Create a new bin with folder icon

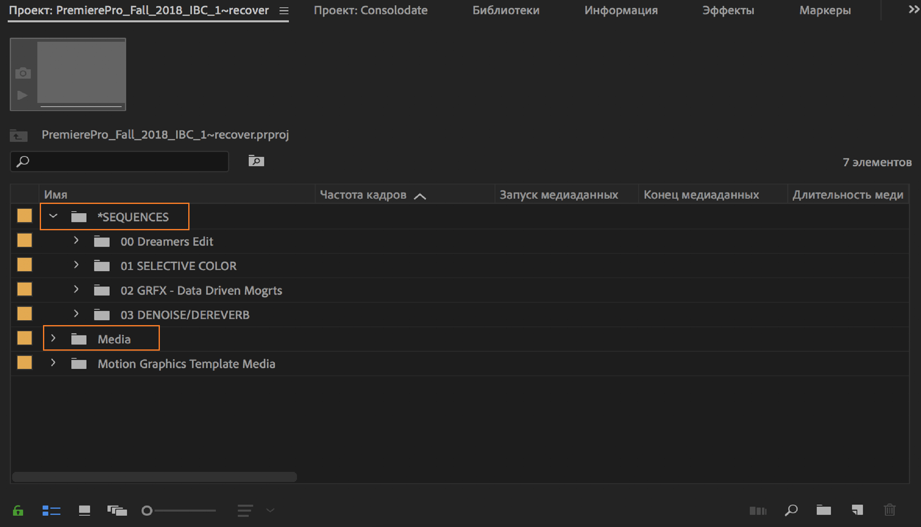point(824,510)
